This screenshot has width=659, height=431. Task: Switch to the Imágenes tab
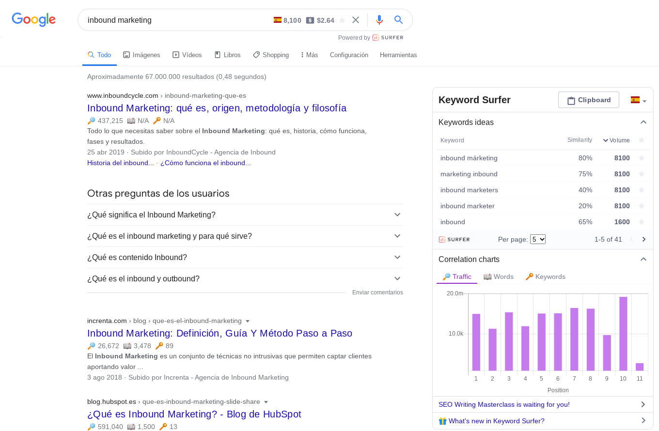(x=141, y=55)
